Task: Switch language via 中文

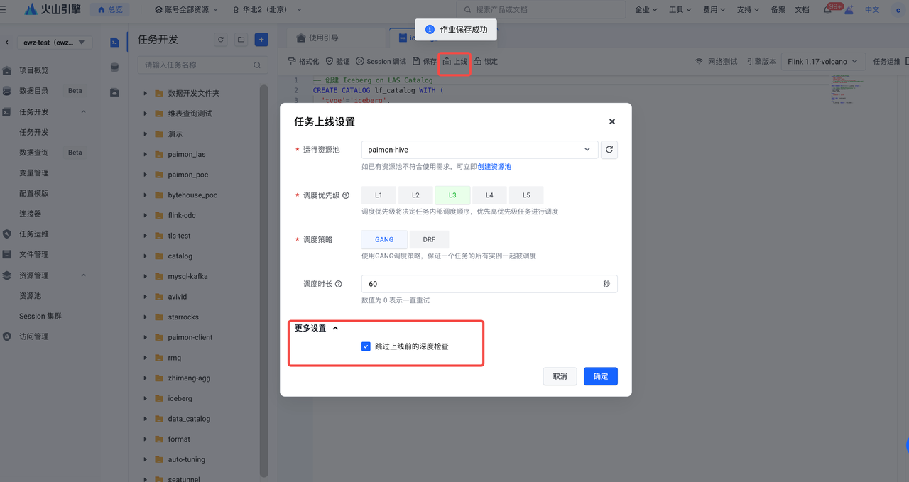Action: 872,10
